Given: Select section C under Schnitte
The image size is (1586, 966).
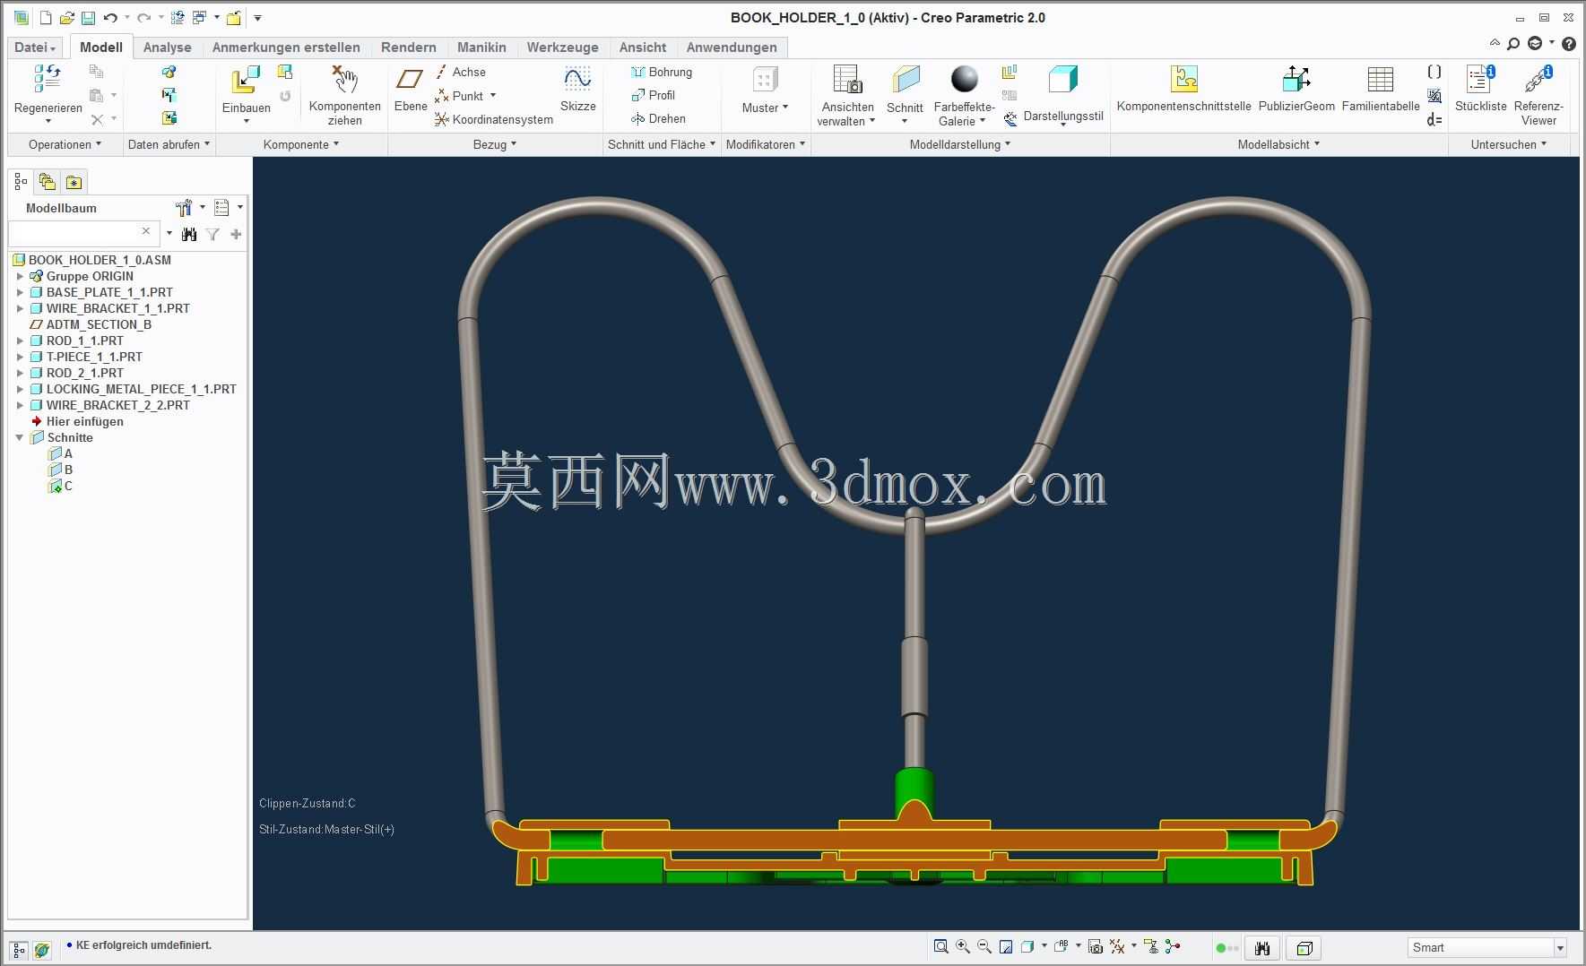Looking at the screenshot, I should (x=60, y=486).
